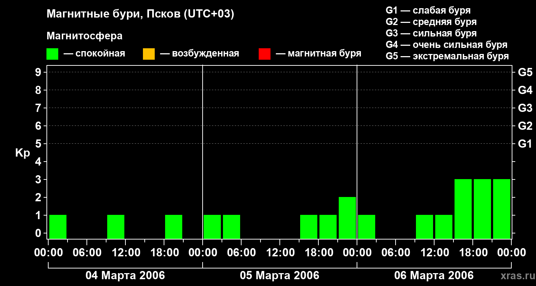The height and width of the screenshot is (286, 536).
Task: Click the red 'магнитная буря' legend swatch
Action: (x=264, y=54)
